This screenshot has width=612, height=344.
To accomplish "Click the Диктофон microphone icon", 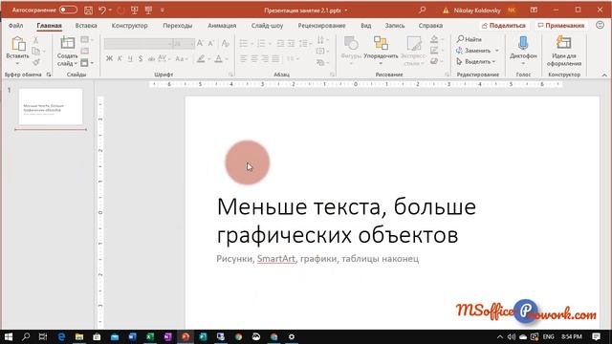I will coord(523,43).
